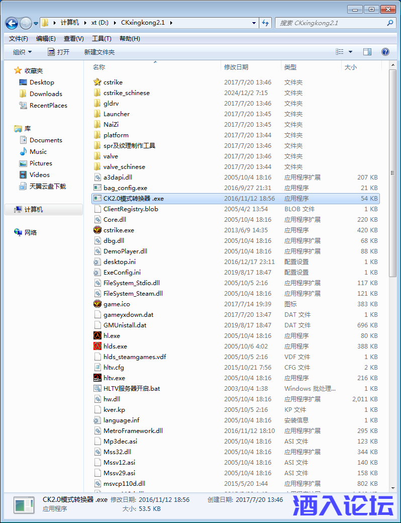Screen dimensions: 401x523
Task: Toggle the preview pane button
Action: [x=367, y=52]
